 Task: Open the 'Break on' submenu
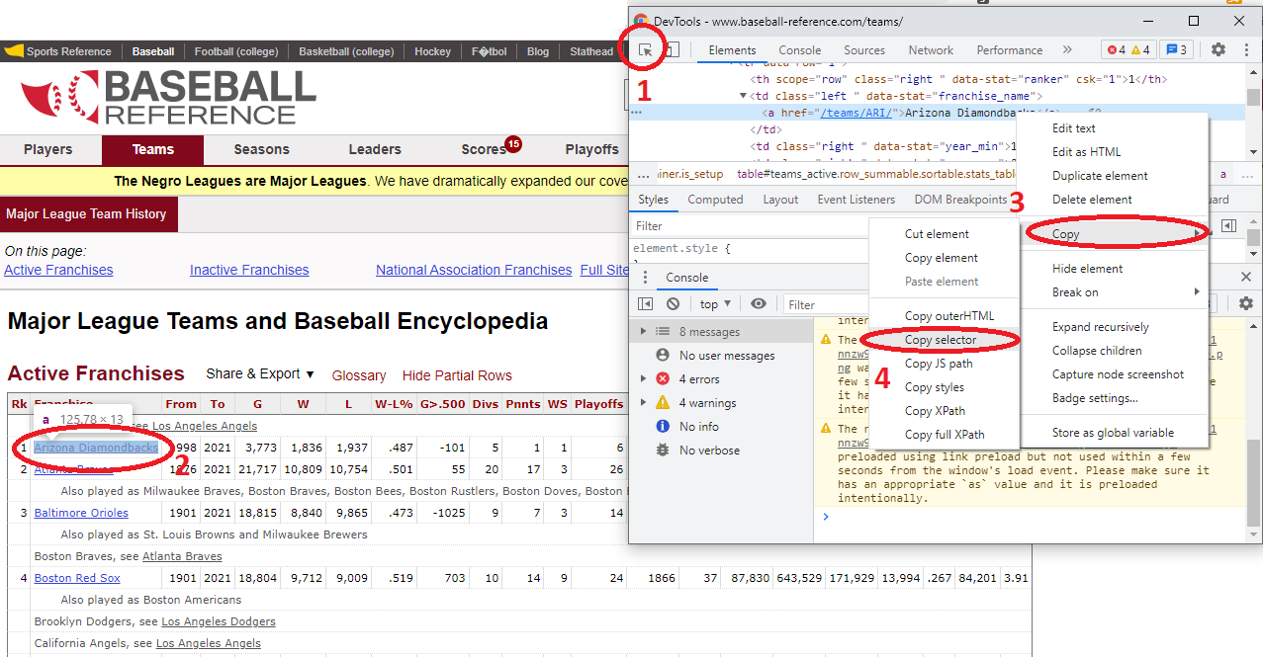click(x=1113, y=292)
